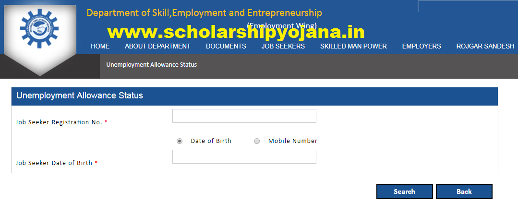Select the Date of Birth radio button
Viewport: 518px width, 203px height.
tap(180, 141)
